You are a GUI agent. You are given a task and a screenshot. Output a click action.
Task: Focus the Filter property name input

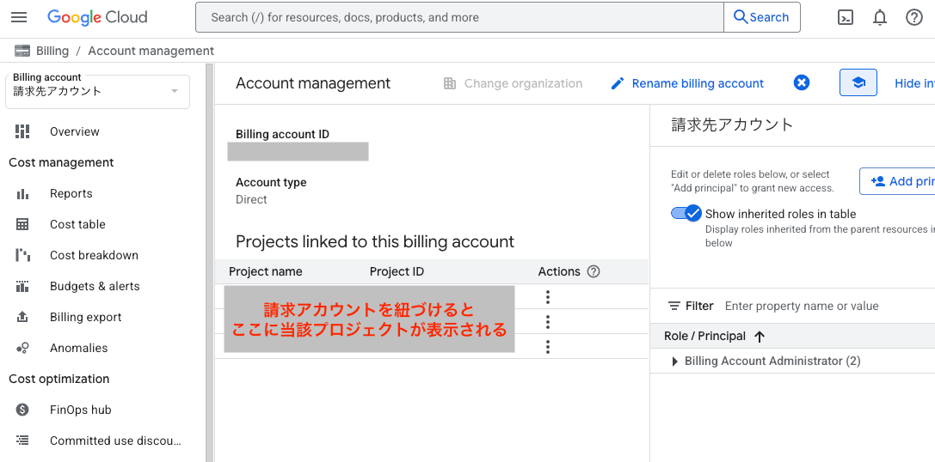pos(817,306)
